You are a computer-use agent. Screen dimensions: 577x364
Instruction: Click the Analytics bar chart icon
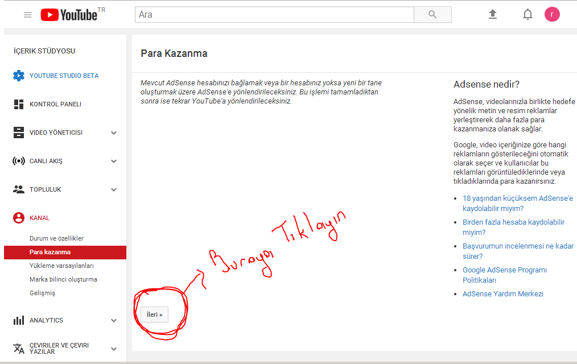19,320
